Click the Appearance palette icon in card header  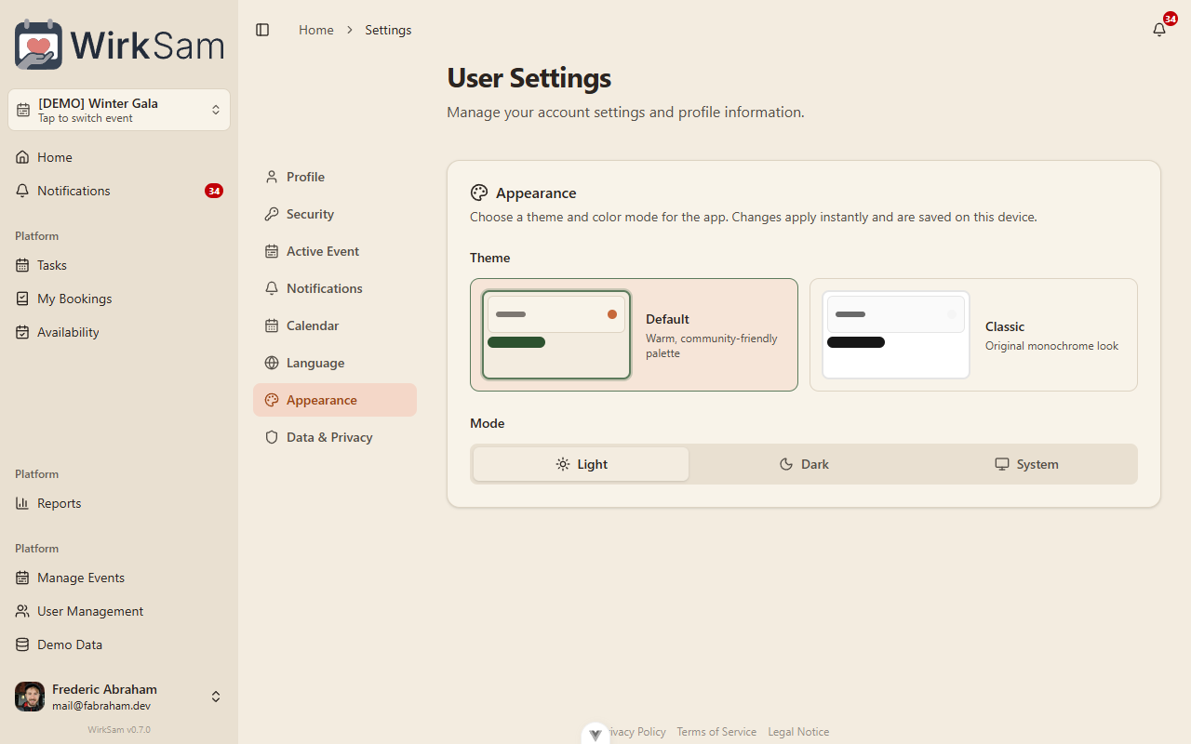479,193
